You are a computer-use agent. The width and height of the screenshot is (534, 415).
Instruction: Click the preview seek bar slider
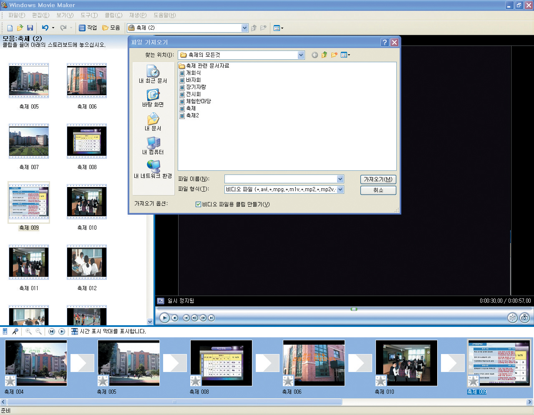tap(354, 309)
